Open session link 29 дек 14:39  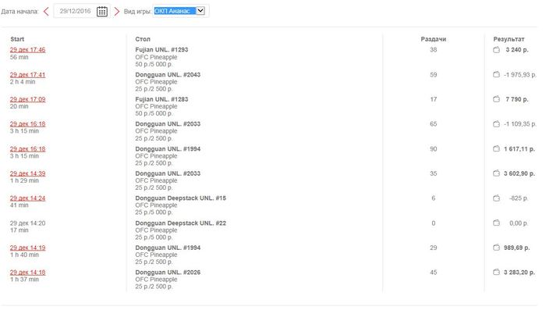(27, 173)
